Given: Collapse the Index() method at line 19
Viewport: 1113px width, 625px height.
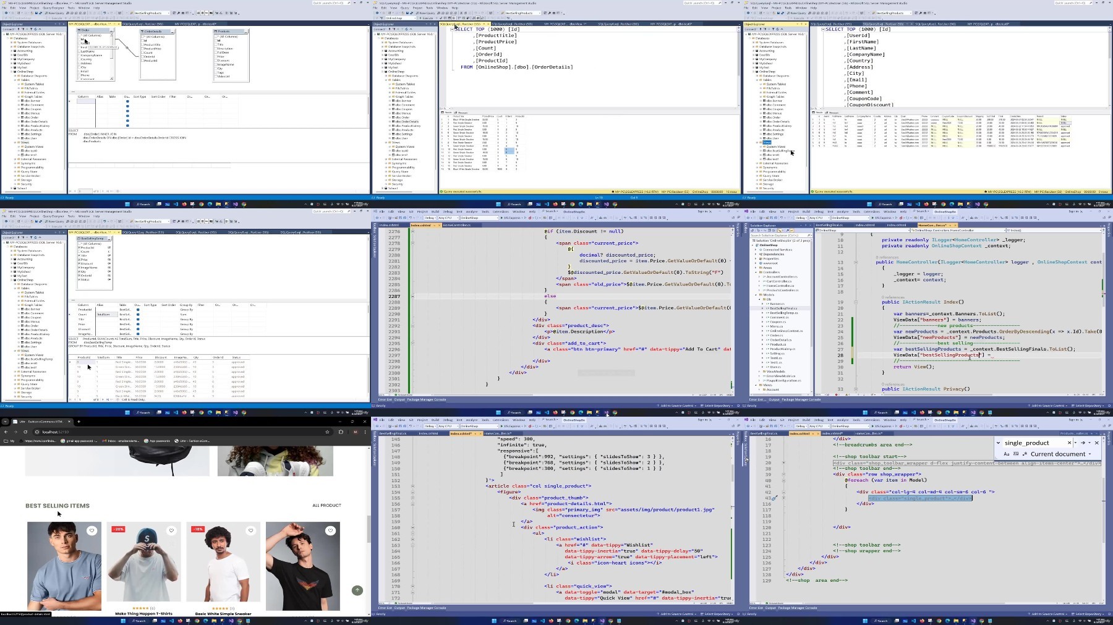Looking at the screenshot, I should click(856, 302).
